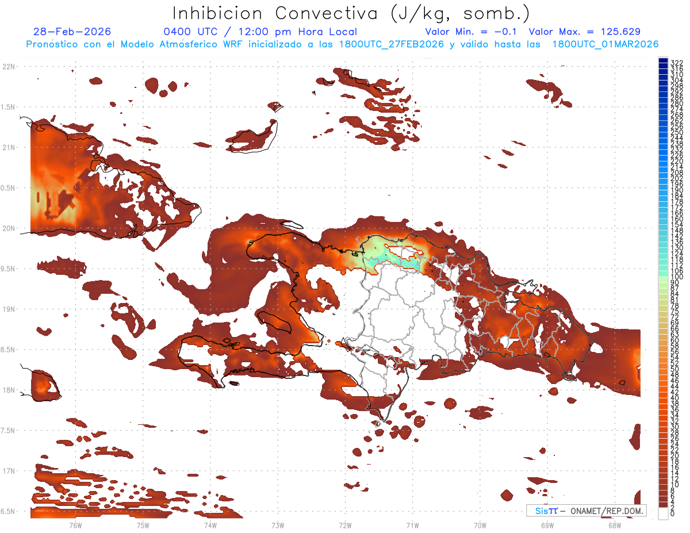Click the "8.5N" latitude label

pos(8,350)
